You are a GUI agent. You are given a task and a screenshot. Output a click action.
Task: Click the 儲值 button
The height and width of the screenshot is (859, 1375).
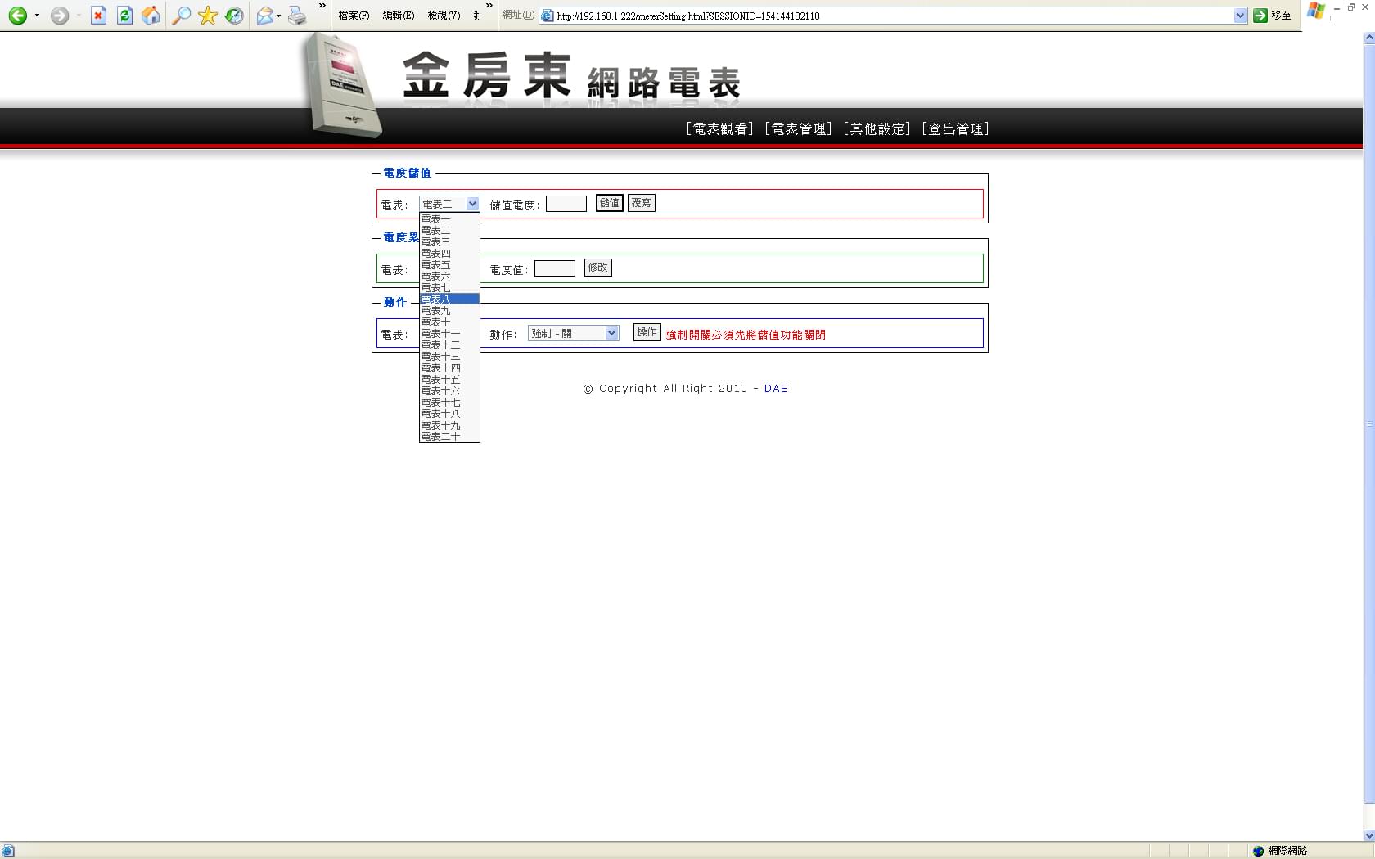pyautogui.click(x=609, y=203)
